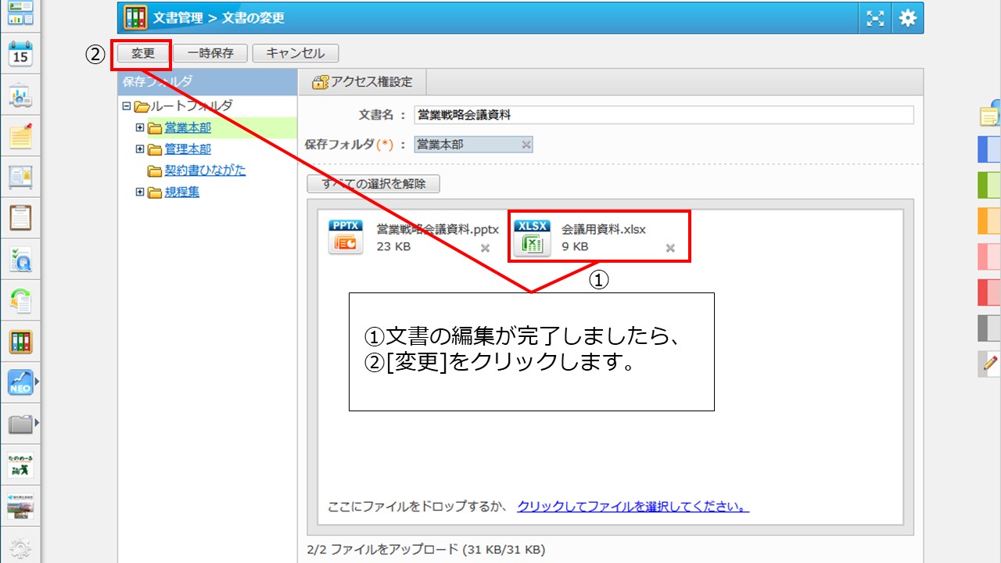Click the 営業戦略会議資料.pptx file name
Image resolution: width=1001 pixels, height=563 pixels.
pyautogui.click(x=438, y=230)
